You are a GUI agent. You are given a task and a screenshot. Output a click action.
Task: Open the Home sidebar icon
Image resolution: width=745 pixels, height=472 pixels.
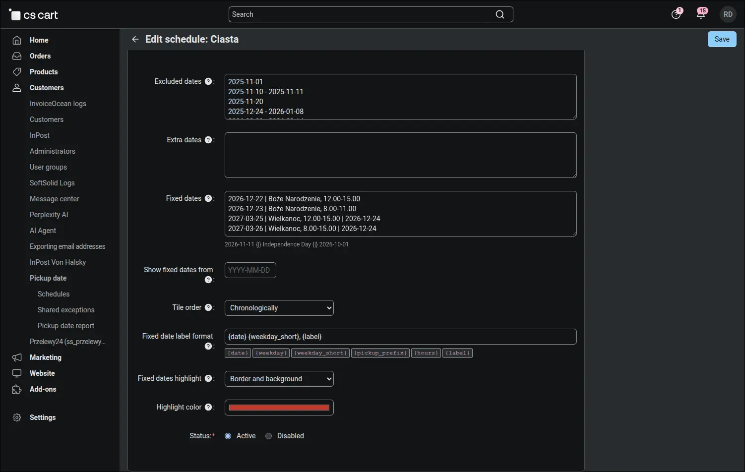tap(17, 40)
